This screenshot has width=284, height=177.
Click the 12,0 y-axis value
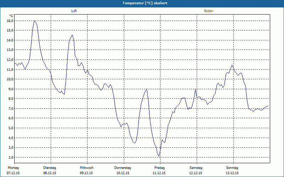coord(10,59)
